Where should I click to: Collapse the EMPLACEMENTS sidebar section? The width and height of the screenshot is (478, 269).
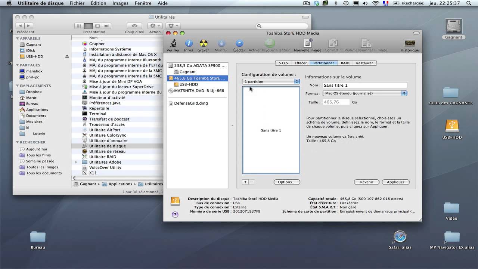(17, 86)
